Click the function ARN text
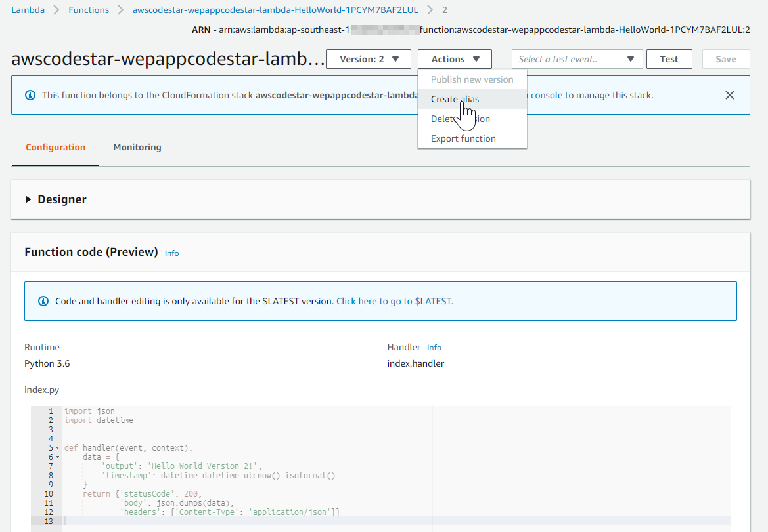This screenshot has width=768, height=532. coord(470,30)
